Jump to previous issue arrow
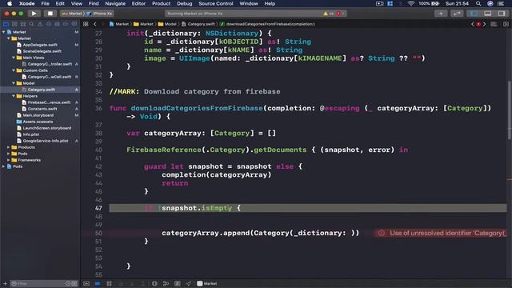The height and width of the screenshot is (288, 512). (473, 24)
